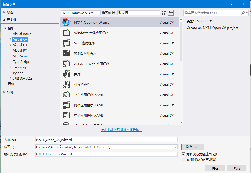Toggle the medium icons view
Screen dimensions: 251x173
click(164, 12)
